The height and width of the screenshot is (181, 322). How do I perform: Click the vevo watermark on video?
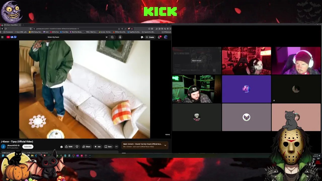167,134
